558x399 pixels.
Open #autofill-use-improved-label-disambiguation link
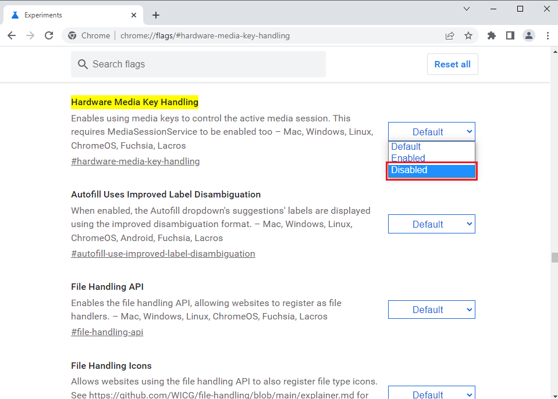(163, 254)
